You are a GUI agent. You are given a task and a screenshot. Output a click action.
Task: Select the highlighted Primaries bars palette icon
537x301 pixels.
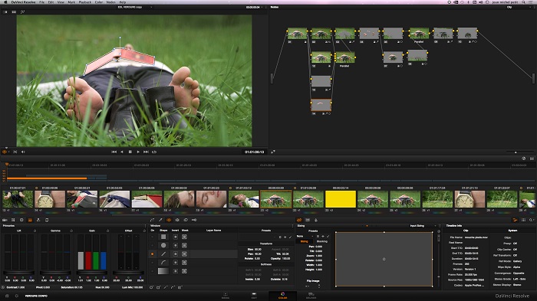point(30,220)
